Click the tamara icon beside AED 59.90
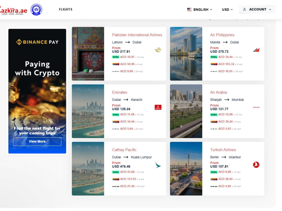This screenshot has width=282, height=211. pos(116,64)
